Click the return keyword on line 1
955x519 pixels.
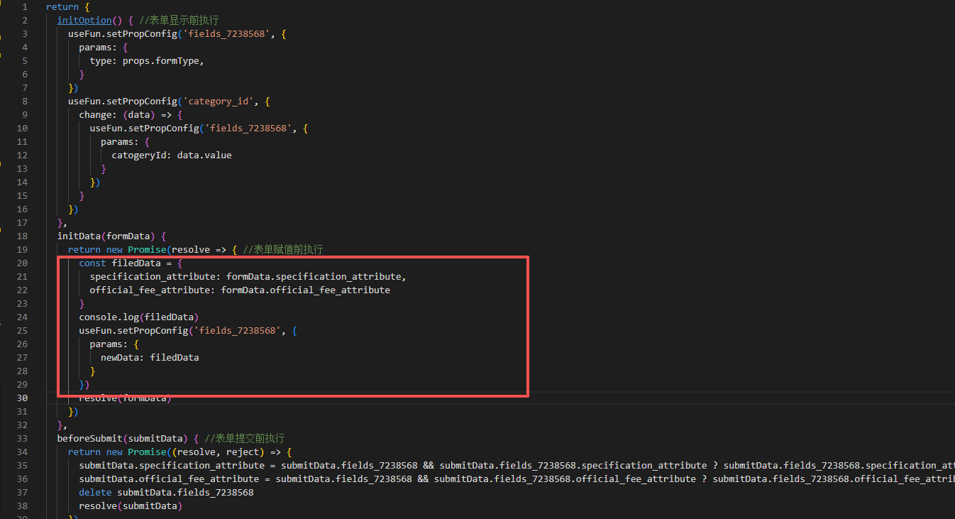[60, 7]
